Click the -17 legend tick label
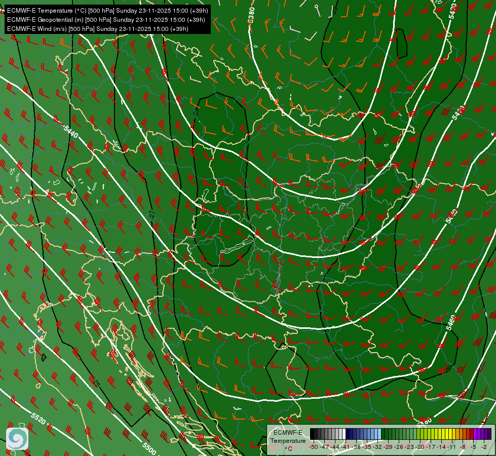The height and width of the screenshot is (456, 496). 432,447
